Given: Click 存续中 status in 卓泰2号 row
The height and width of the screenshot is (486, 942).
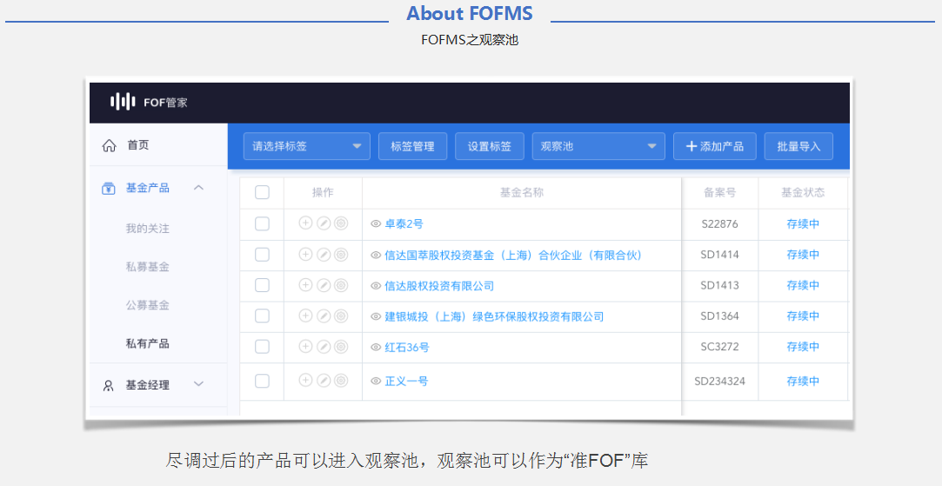Looking at the screenshot, I should click(x=803, y=224).
